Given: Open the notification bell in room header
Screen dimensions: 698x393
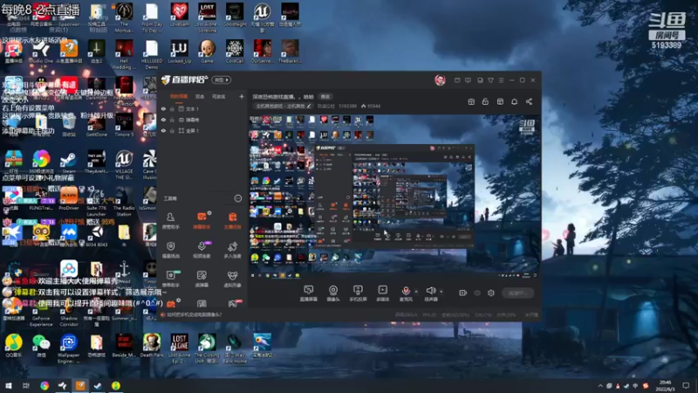Looking at the screenshot, I should (x=514, y=101).
